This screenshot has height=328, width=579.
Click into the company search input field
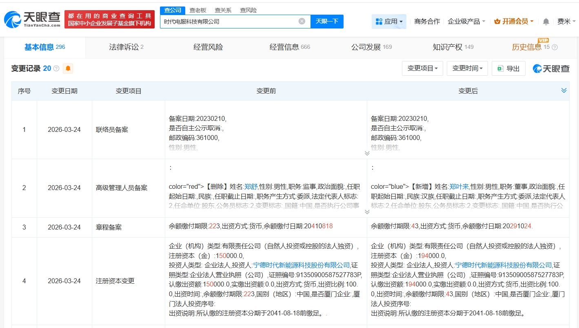pos(228,22)
